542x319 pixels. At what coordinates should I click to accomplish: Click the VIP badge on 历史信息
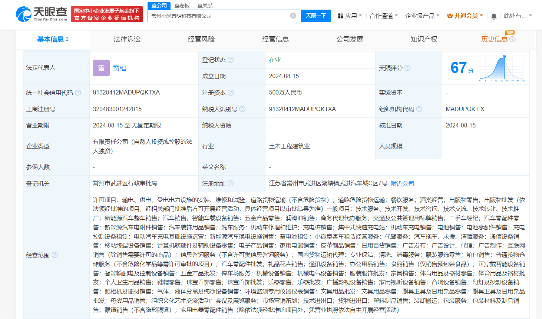coord(510,33)
